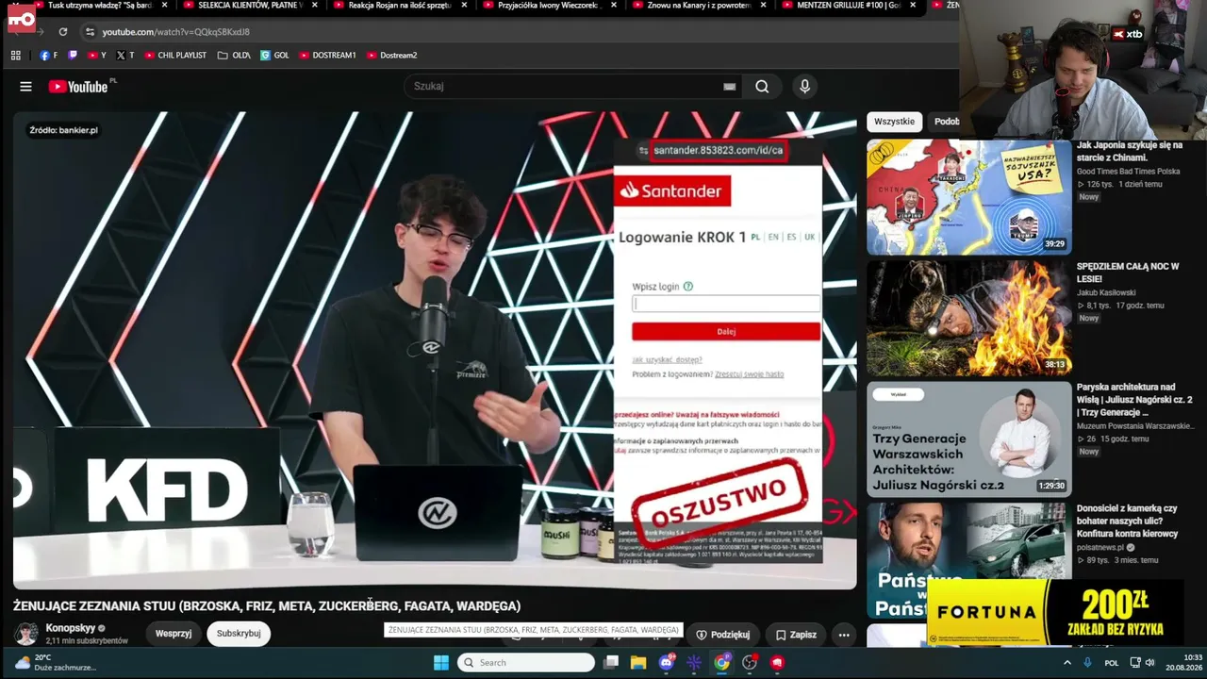
Task: Open the Chrome taskbar icon
Action: tap(721, 663)
